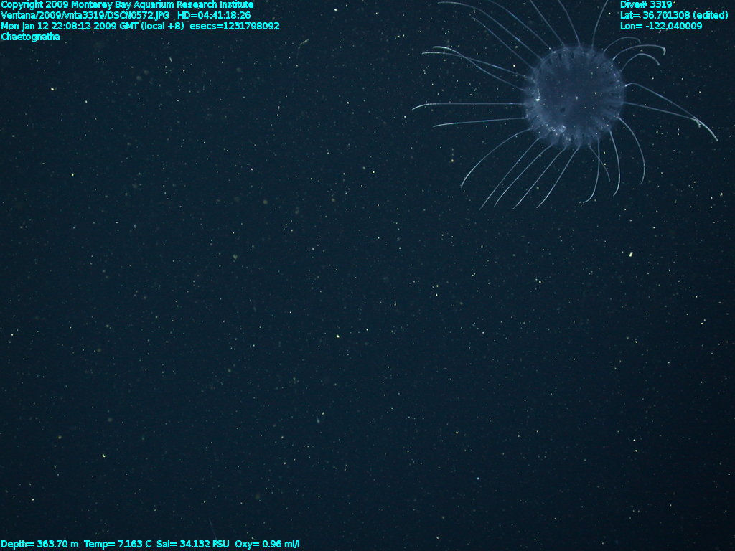This screenshot has height=551, width=735.
Task: Click the Temp= 7.163 C reading
Action: (x=118, y=545)
